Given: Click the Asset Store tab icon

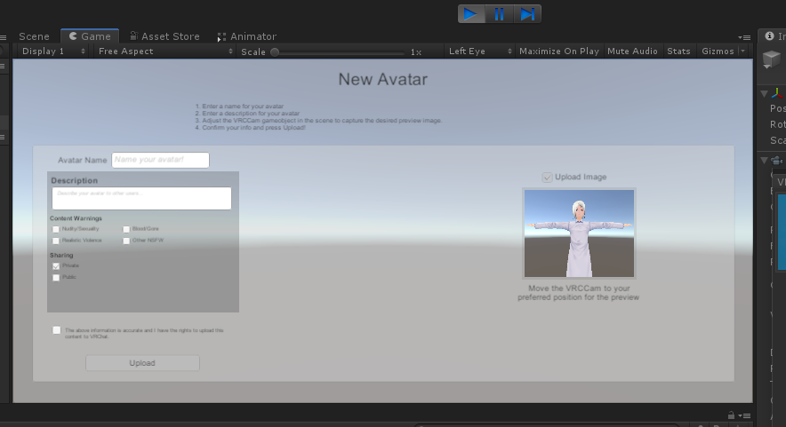Looking at the screenshot, I should tap(134, 36).
